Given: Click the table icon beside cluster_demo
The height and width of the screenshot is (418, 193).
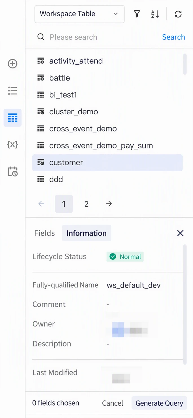Looking at the screenshot, I should 41,112.
